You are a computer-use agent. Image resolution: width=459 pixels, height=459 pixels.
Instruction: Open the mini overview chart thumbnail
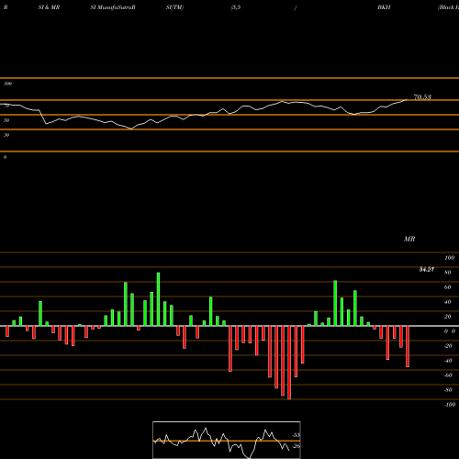227,440
